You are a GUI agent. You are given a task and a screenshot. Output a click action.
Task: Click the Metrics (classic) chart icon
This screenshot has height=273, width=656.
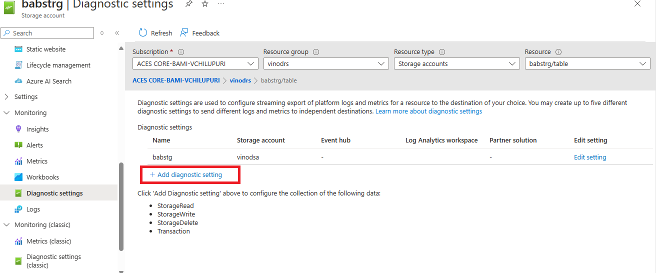point(18,241)
